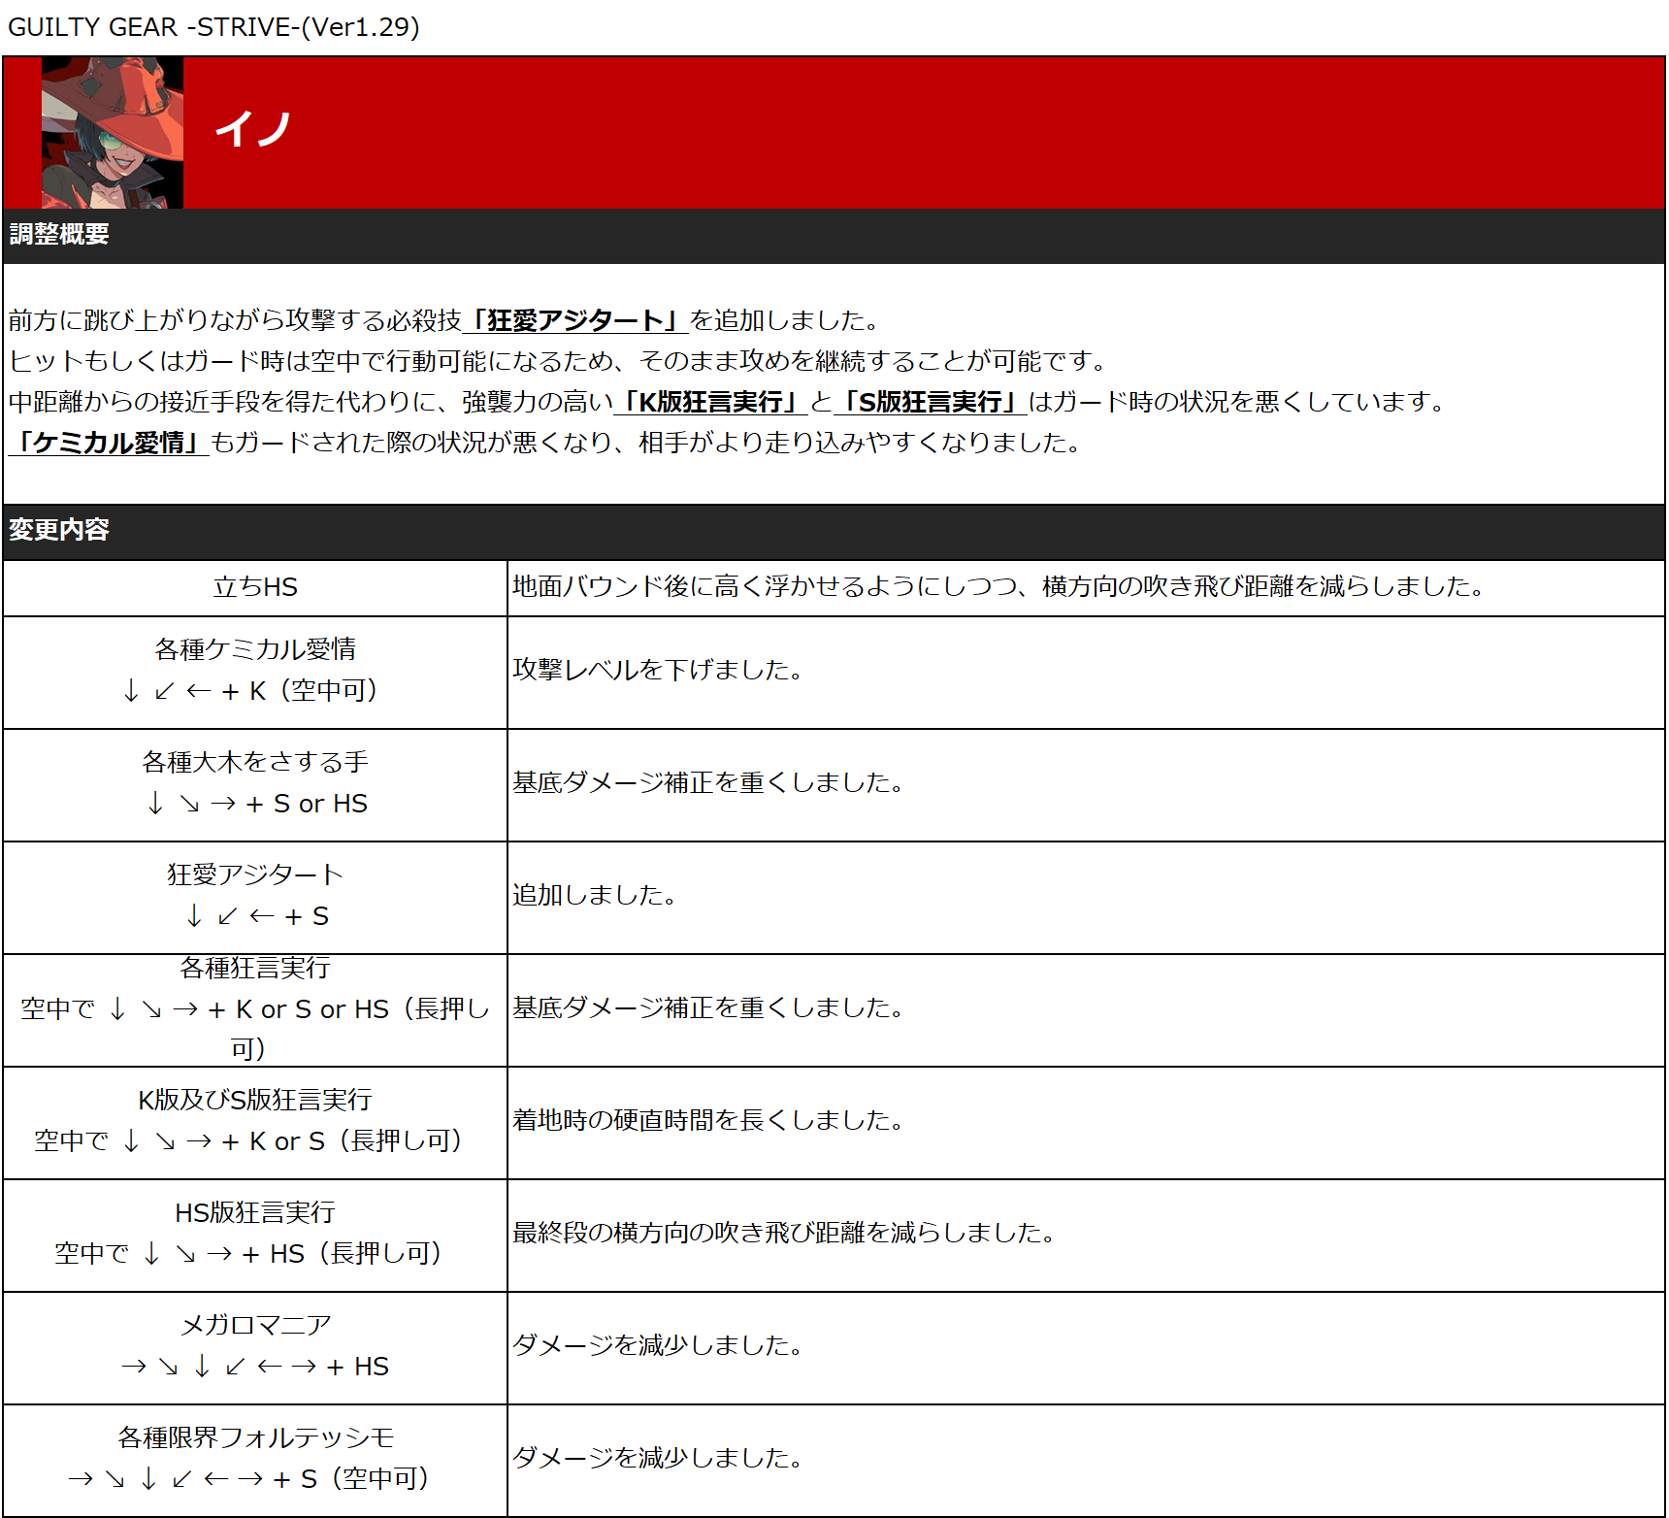Click the I-No character portrait thumbnail

113,133
